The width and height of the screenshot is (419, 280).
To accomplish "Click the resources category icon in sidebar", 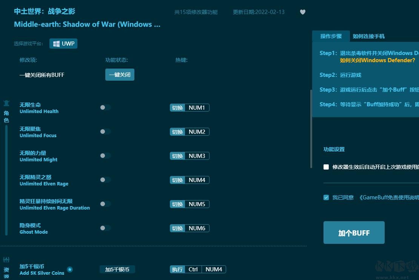I will pyautogui.click(x=6, y=260).
